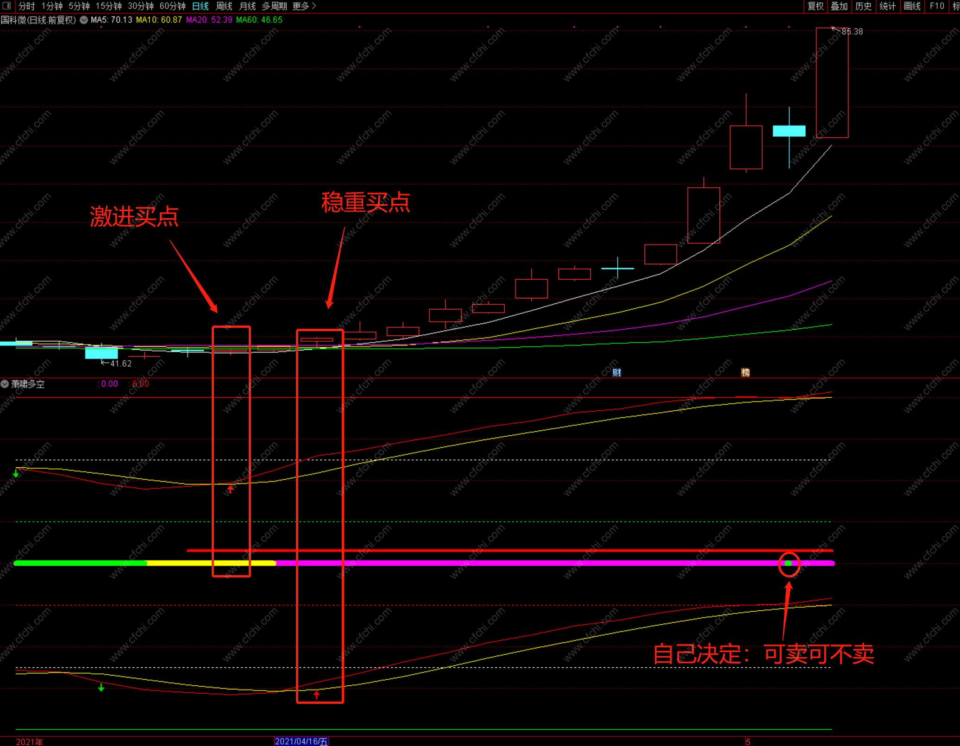This screenshot has height=746, width=960.
Task: Expand the 萧啸多空 indicator dropdown
Action: point(5,384)
